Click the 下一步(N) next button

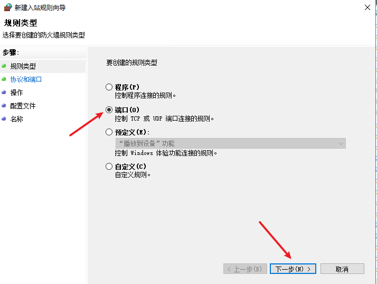click(x=293, y=269)
